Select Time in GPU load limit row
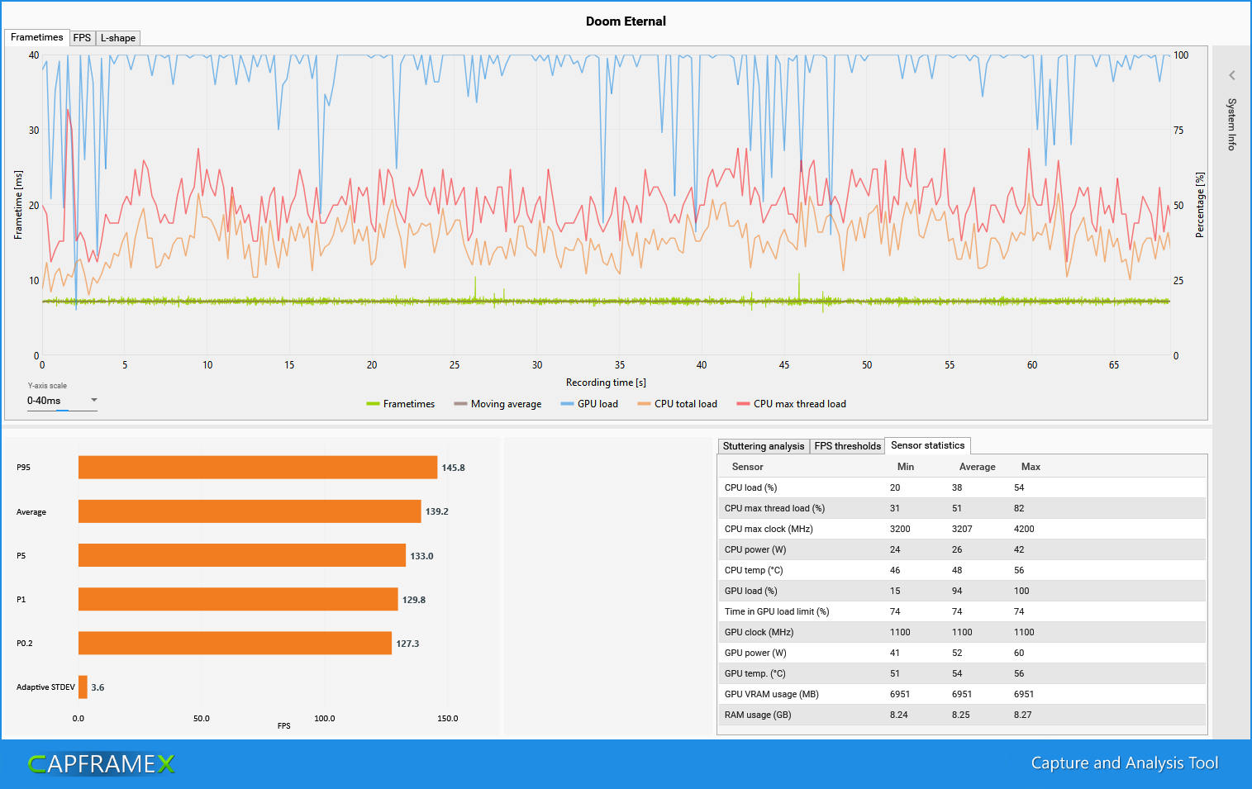The image size is (1252, 789). coord(962,611)
